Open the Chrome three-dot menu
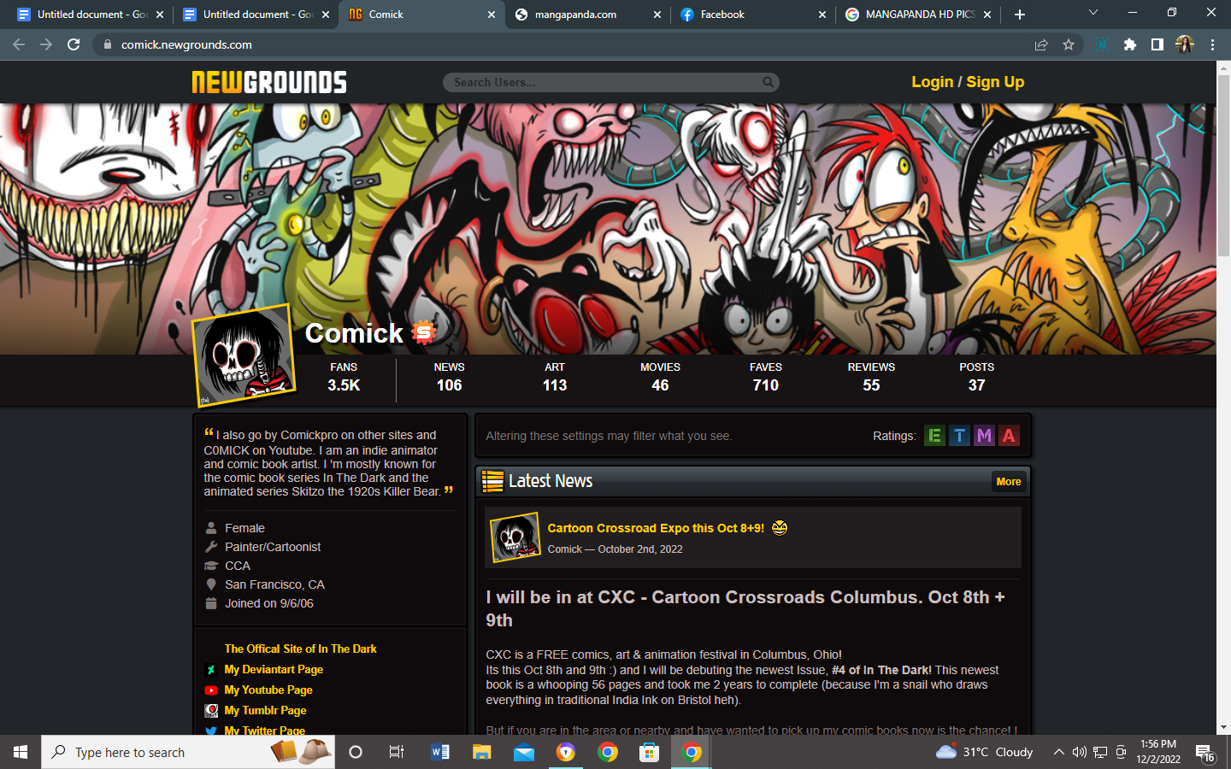1231x769 pixels. pos(1212,44)
